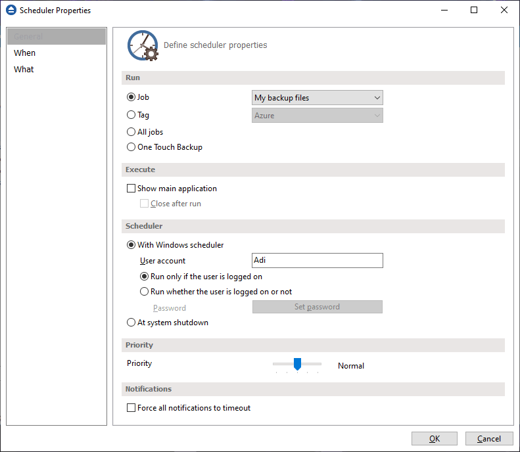Open the My backup files job dropdown

[x=318, y=98]
